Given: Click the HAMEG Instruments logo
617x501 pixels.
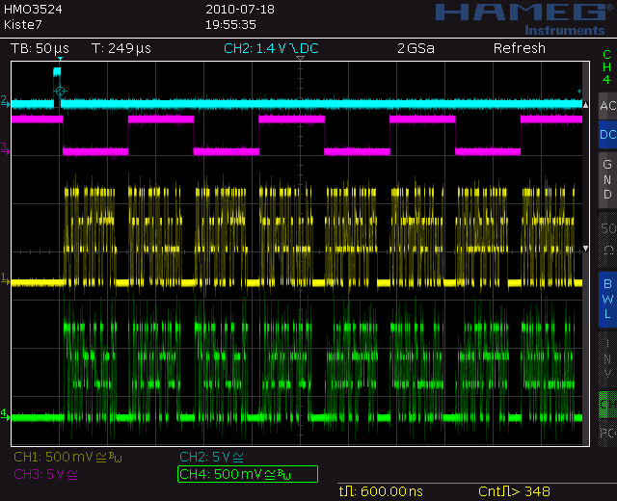Looking at the screenshot, I should click(x=525, y=19).
